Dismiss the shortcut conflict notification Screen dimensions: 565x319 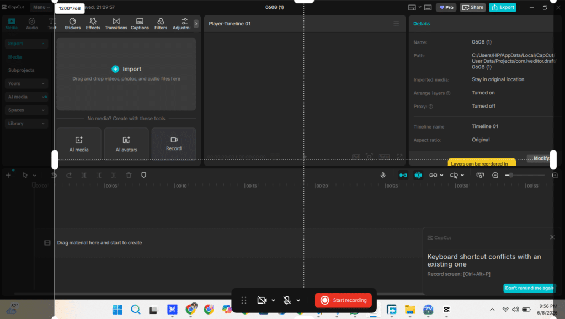click(x=552, y=237)
